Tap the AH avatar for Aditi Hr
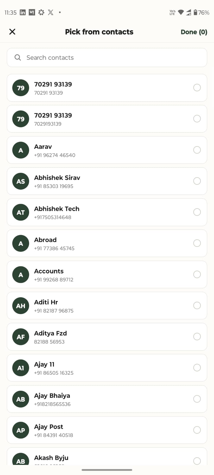Viewport: 214px width, 475px height. 21,305
